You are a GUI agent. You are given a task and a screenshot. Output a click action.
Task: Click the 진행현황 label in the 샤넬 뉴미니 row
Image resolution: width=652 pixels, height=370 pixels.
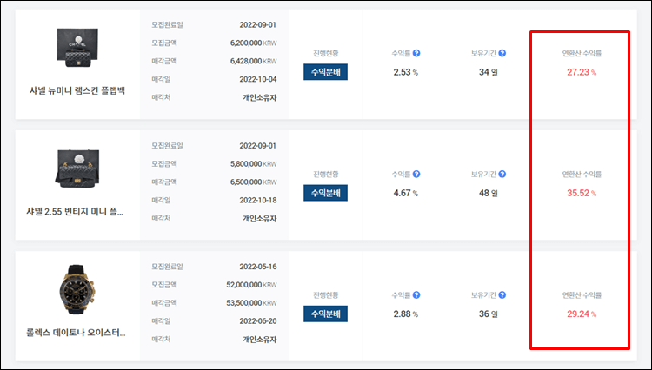(326, 53)
